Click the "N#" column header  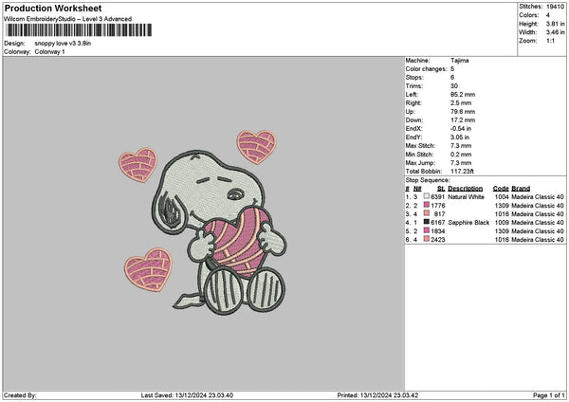click(417, 189)
